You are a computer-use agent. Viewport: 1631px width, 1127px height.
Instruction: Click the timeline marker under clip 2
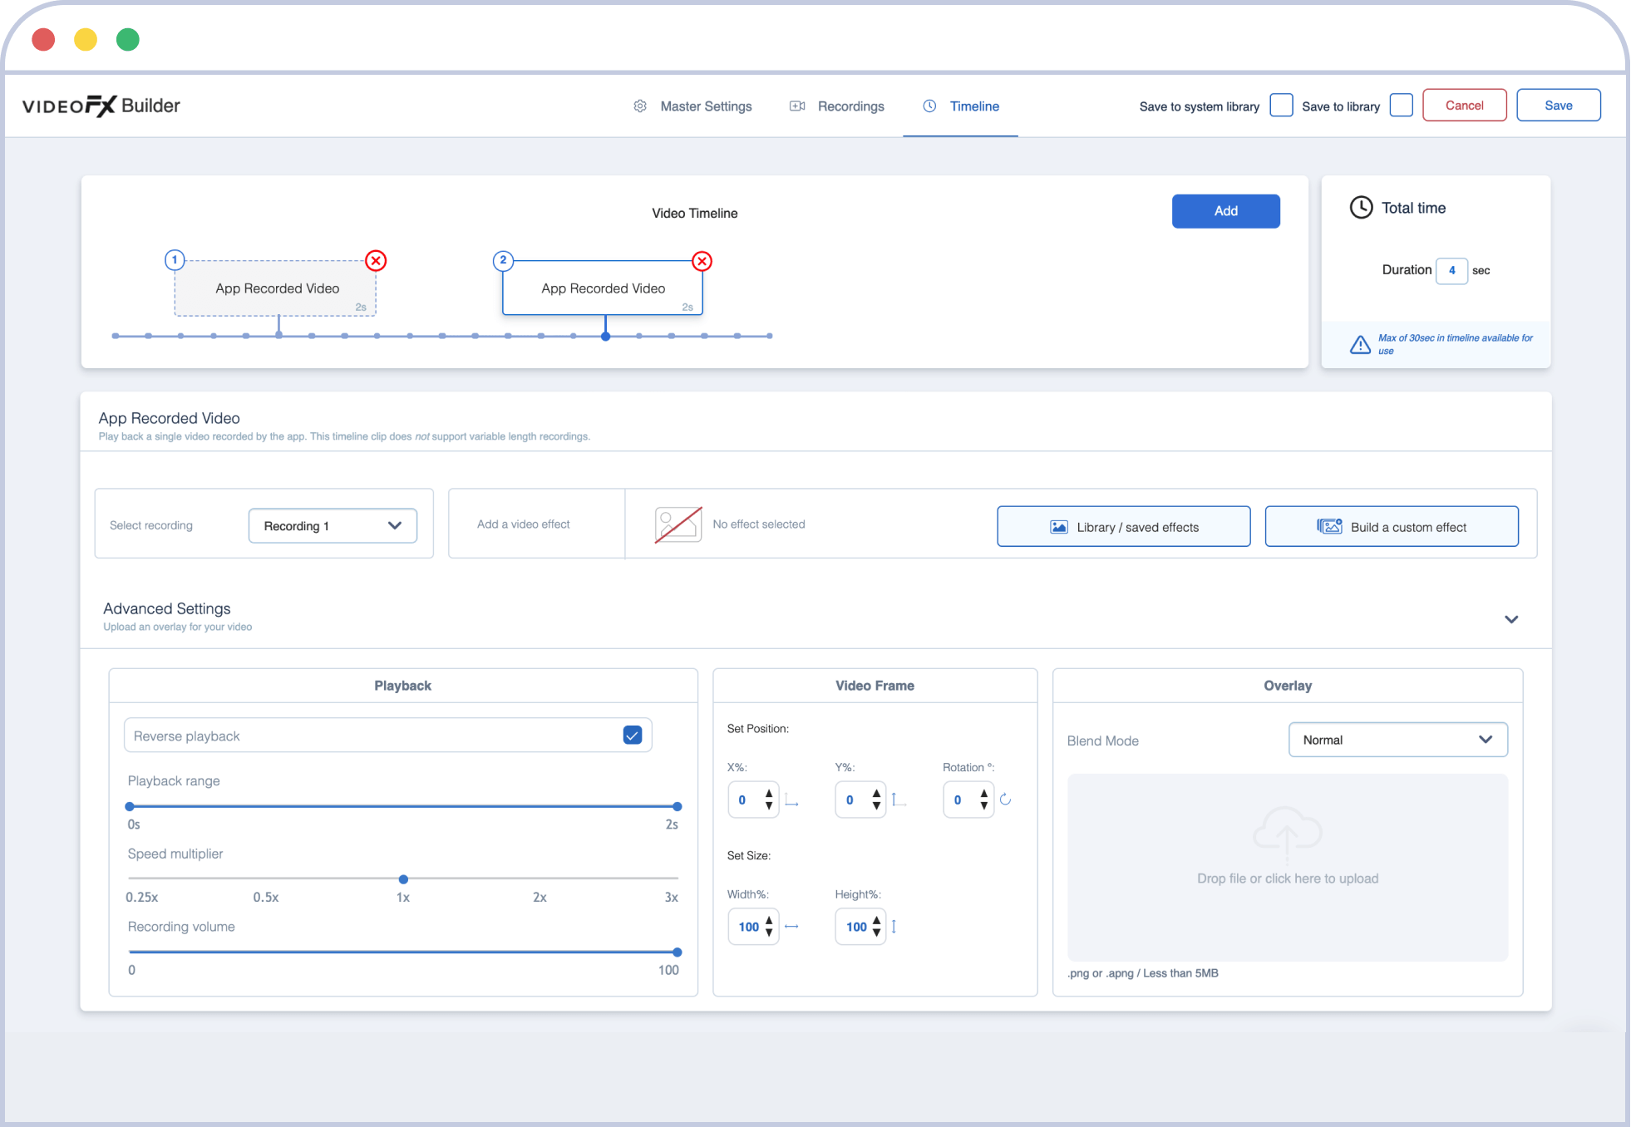point(606,337)
